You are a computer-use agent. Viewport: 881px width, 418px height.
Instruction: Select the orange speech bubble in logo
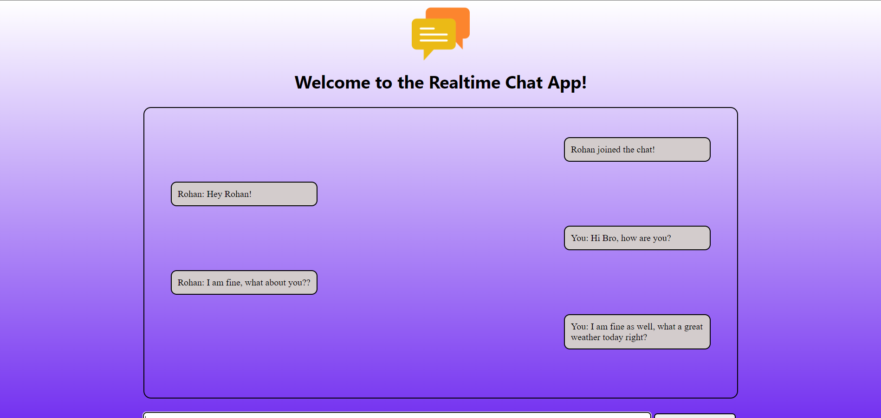pyautogui.click(x=457, y=21)
